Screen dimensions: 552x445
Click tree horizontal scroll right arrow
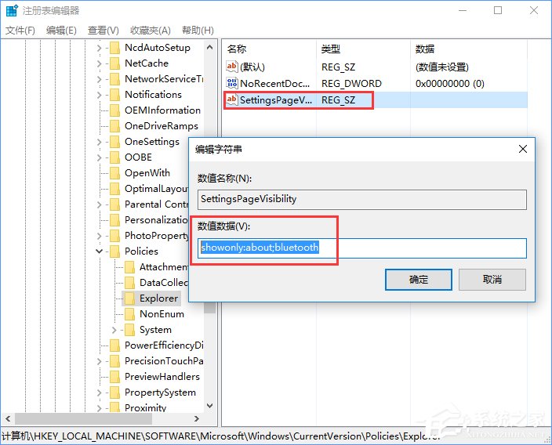tap(197, 418)
